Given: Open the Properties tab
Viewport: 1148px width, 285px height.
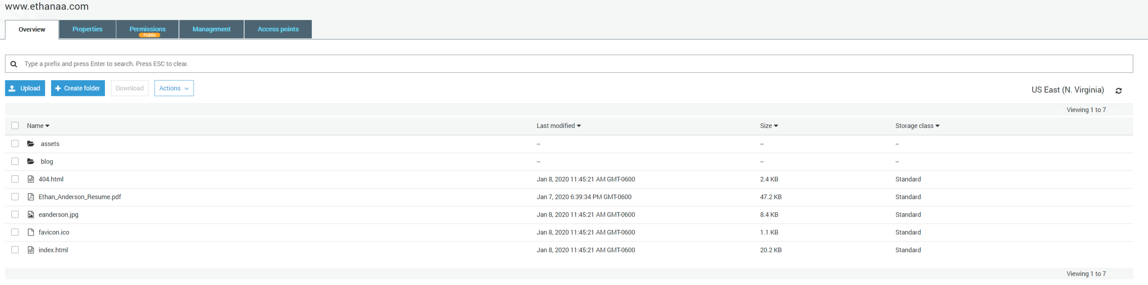Looking at the screenshot, I should point(87,29).
